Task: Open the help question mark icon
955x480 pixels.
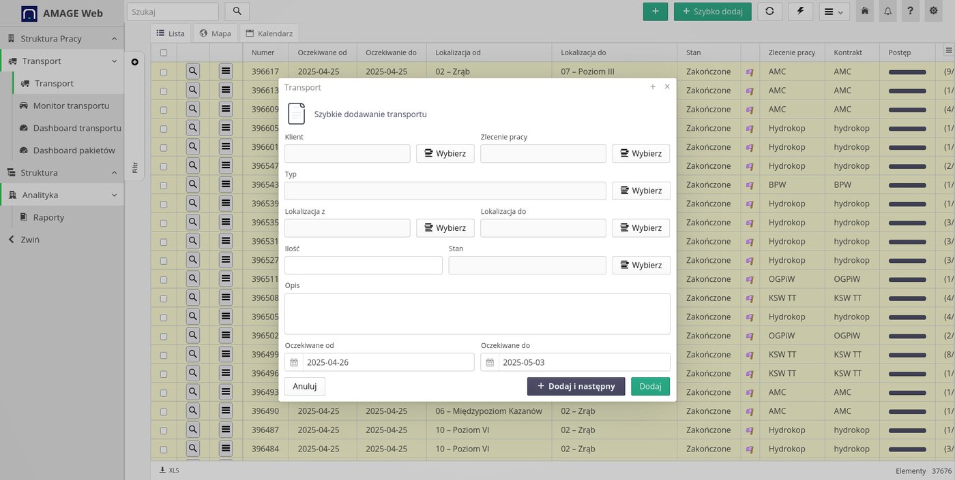Action: tap(910, 12)
